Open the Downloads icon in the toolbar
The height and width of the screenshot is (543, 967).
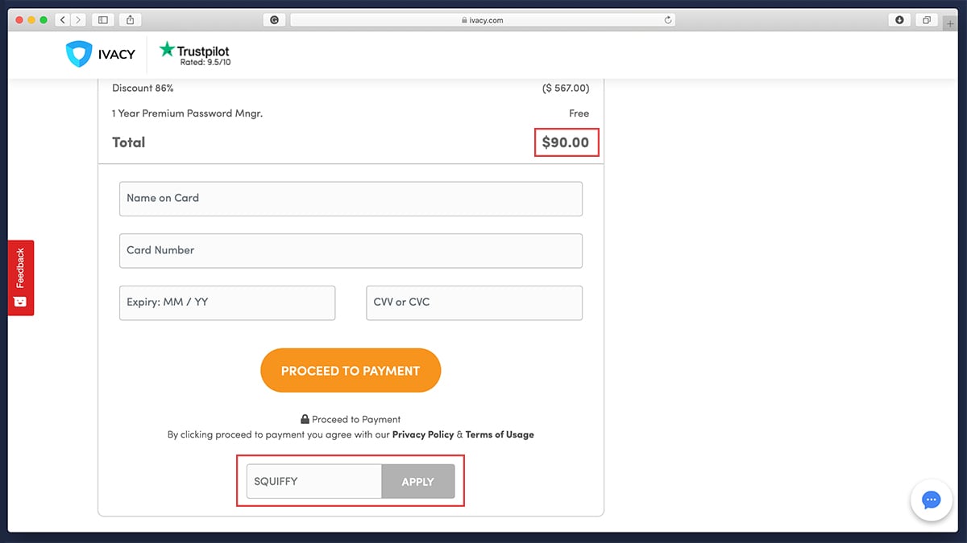899,19
